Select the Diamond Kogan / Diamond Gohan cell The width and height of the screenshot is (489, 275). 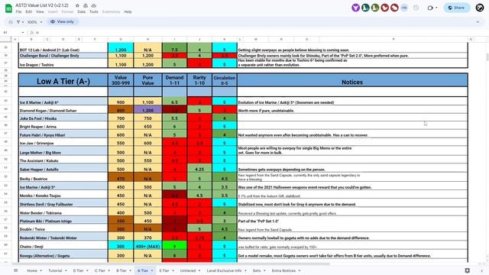click(x=63, y=109)
